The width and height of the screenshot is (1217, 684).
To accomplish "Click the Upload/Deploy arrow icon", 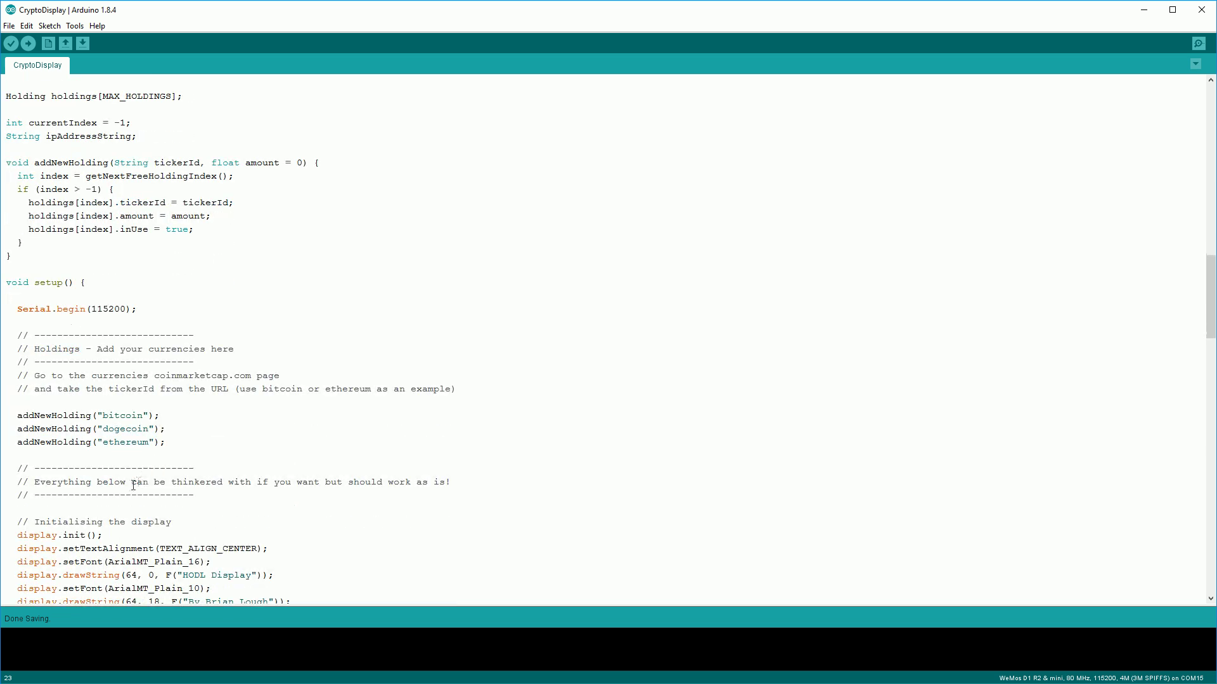I will tap(28, 44).
